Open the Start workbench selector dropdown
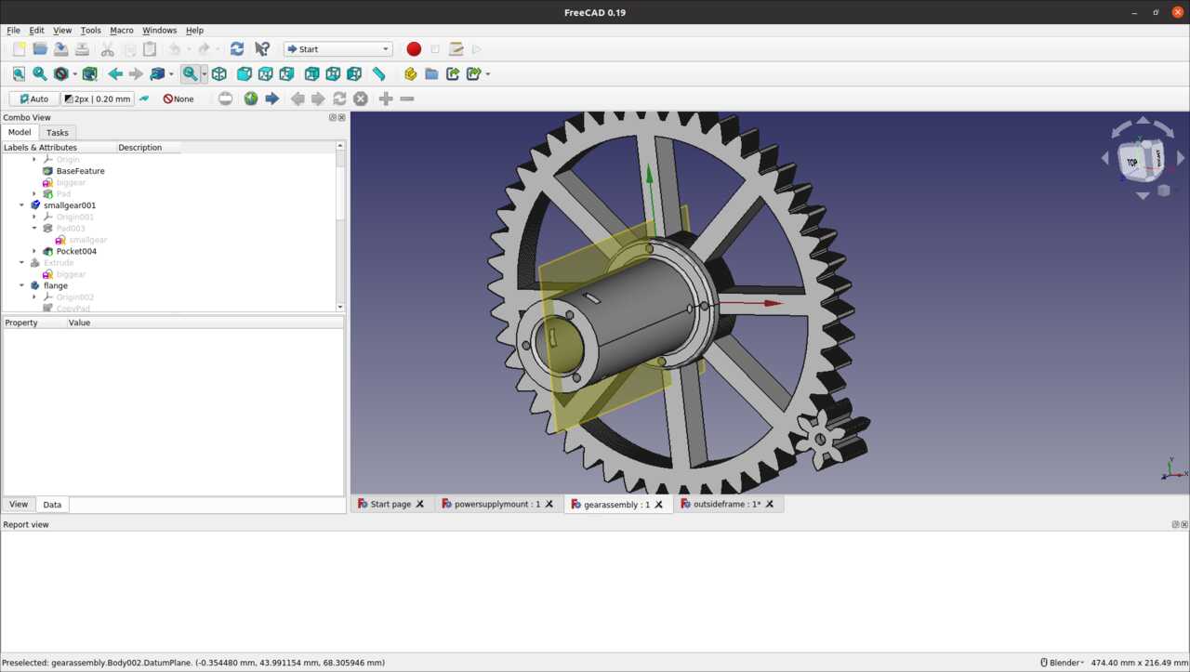 point(338,49)
